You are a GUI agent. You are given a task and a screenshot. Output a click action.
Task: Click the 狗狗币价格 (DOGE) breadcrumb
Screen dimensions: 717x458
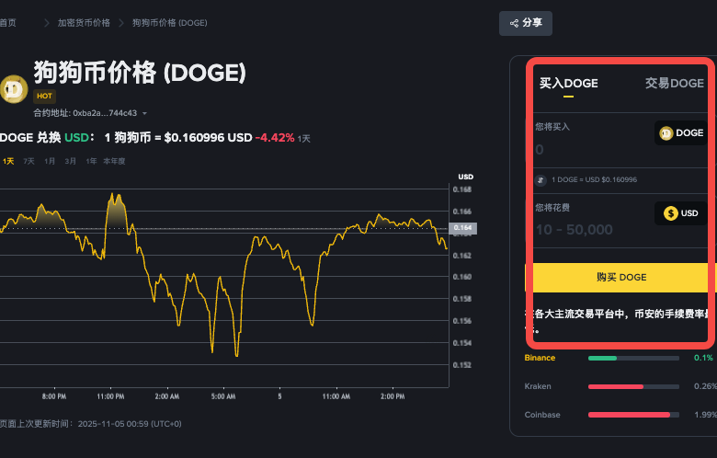170,23
